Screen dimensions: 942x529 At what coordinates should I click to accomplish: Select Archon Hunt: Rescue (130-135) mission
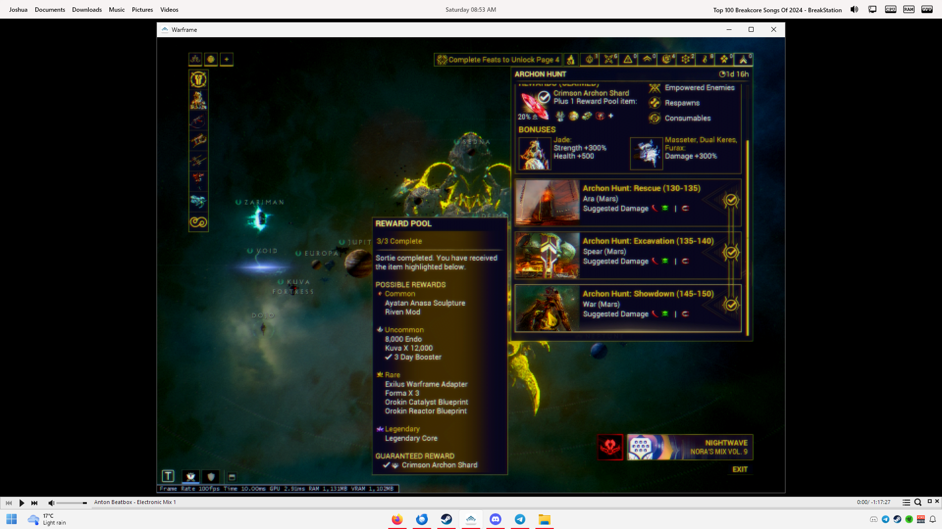[x=628, y=202]
